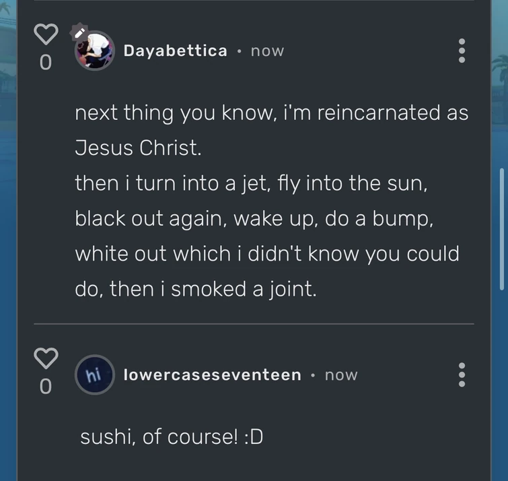Click the pencil edit badge on Dayabettica's avatar
The height and width of the screenshot is (481, 508).
coord(79,31)
